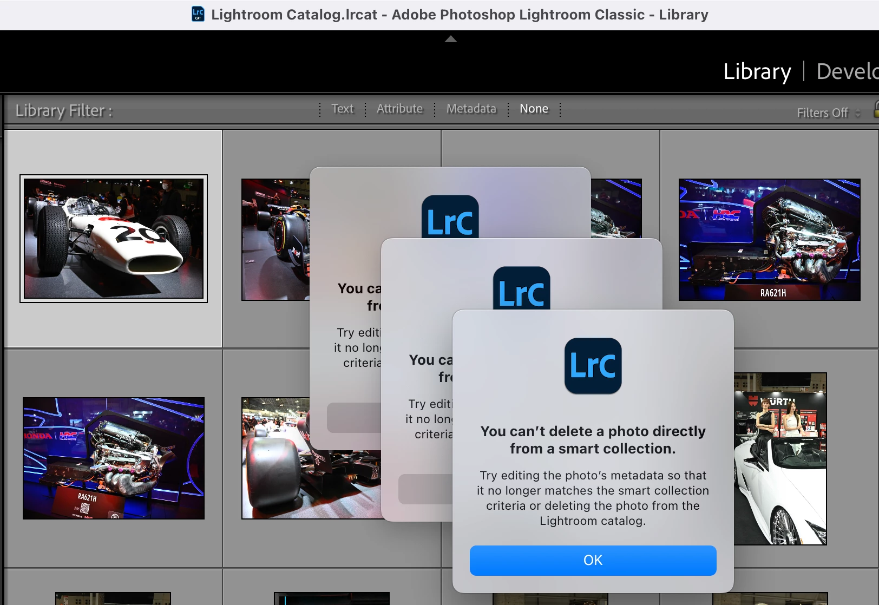Select the white number 20 race car thumbnail
This screenshot has height=605, width=879.
pyautogui.click(x=114, y=239)
